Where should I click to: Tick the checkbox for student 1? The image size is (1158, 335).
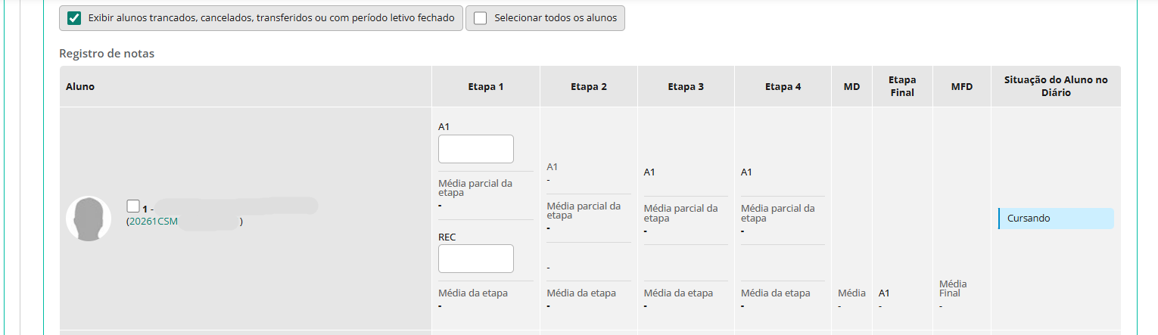pos(133,206)
